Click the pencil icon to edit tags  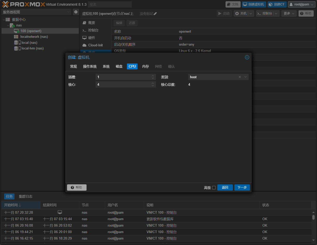(x=155, y=14)
